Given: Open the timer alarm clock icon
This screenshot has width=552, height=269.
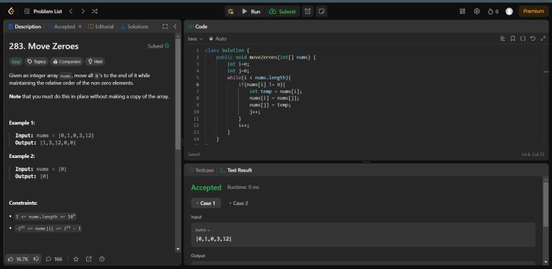Looking at the screenshot, I should [308, 11].
